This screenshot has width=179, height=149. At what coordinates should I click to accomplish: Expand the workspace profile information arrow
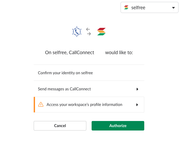[x=137, y=105]
